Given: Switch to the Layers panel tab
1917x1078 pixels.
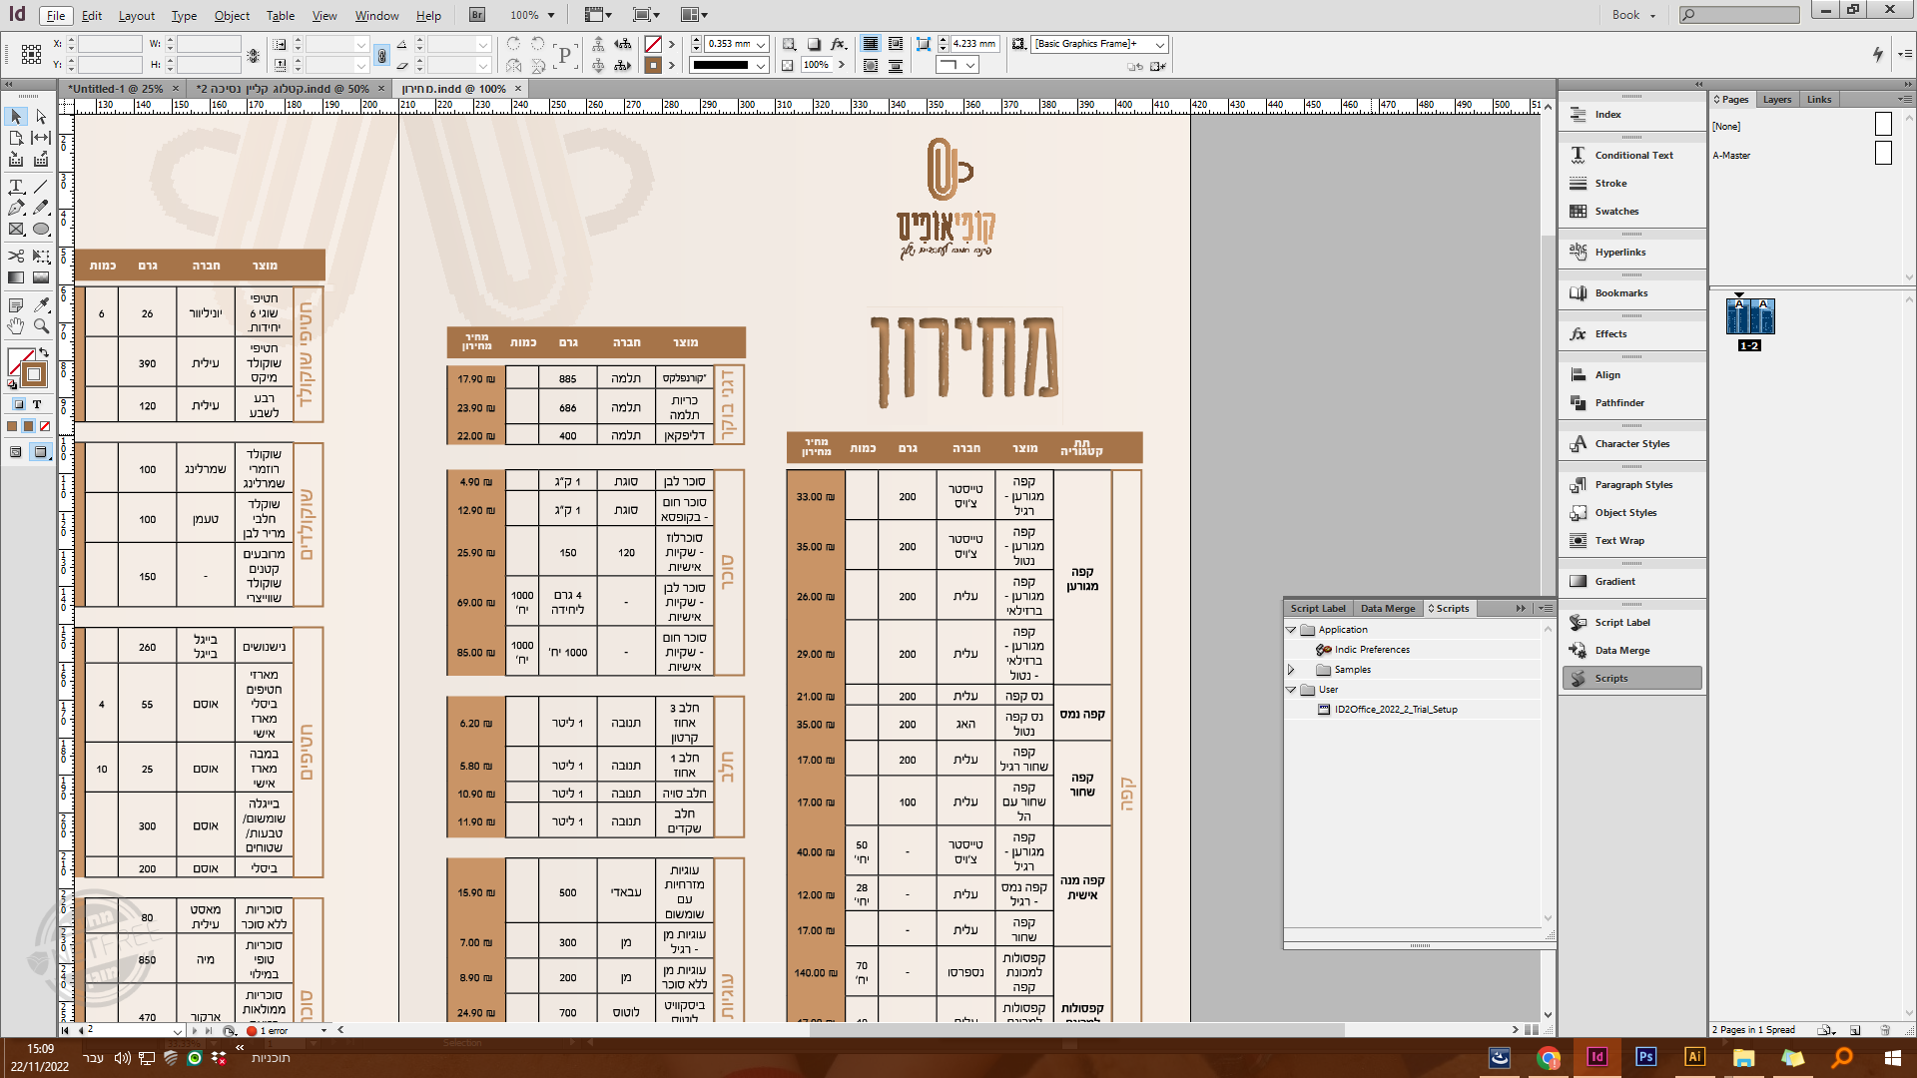Looking at the screenshot, I should tap(1776, 100).
